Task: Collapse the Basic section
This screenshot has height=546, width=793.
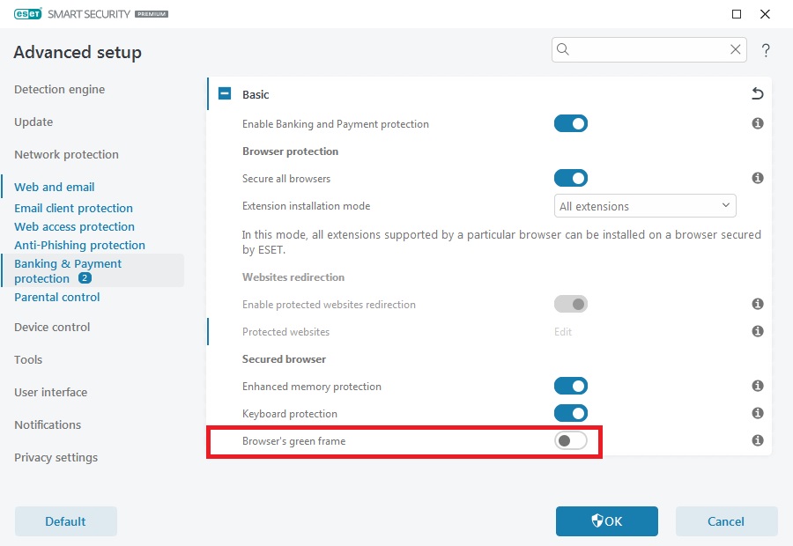Action: (x=225, y=93)
